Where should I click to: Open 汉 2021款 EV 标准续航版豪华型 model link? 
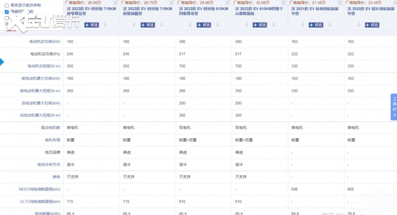(315, 12)
